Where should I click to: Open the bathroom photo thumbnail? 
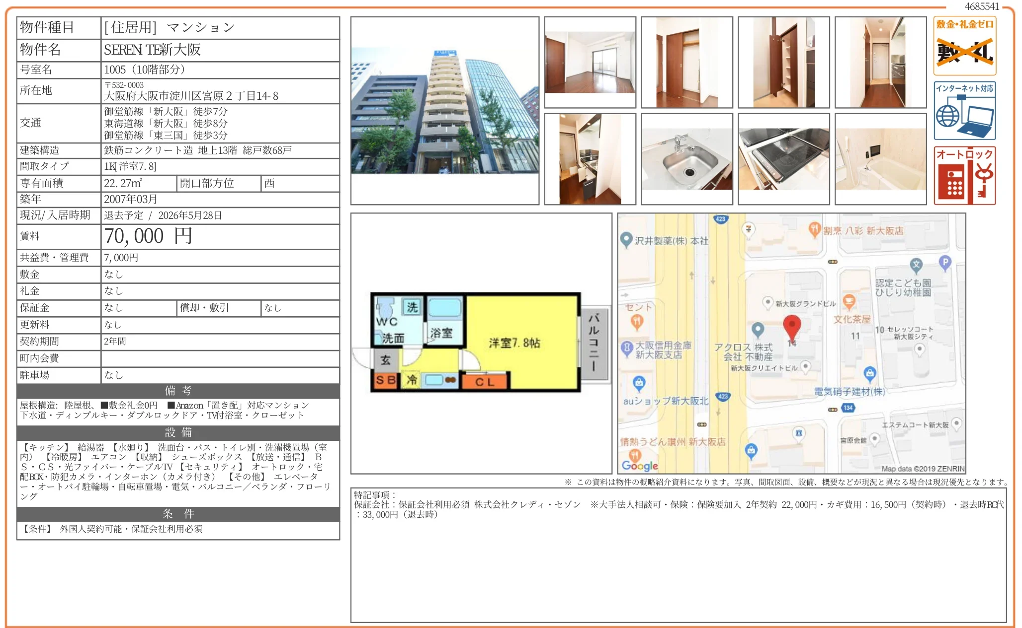coord(880,159)
